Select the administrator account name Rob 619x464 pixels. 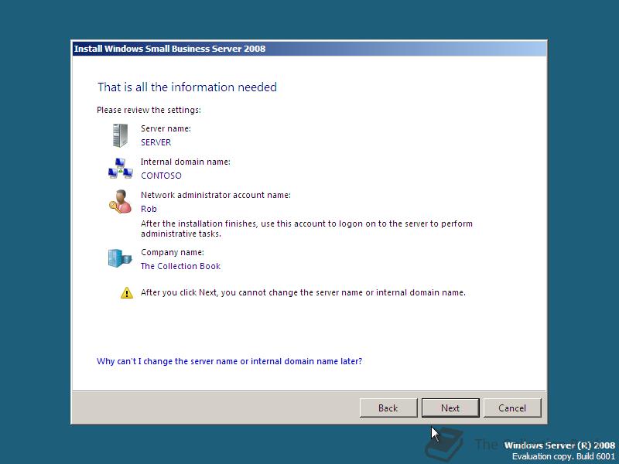149,209
